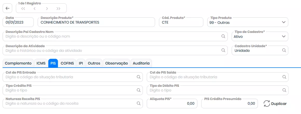Click search icon in Natureza Receita PIS
Viewport: 301px width, 114px height.
[138, 103]
